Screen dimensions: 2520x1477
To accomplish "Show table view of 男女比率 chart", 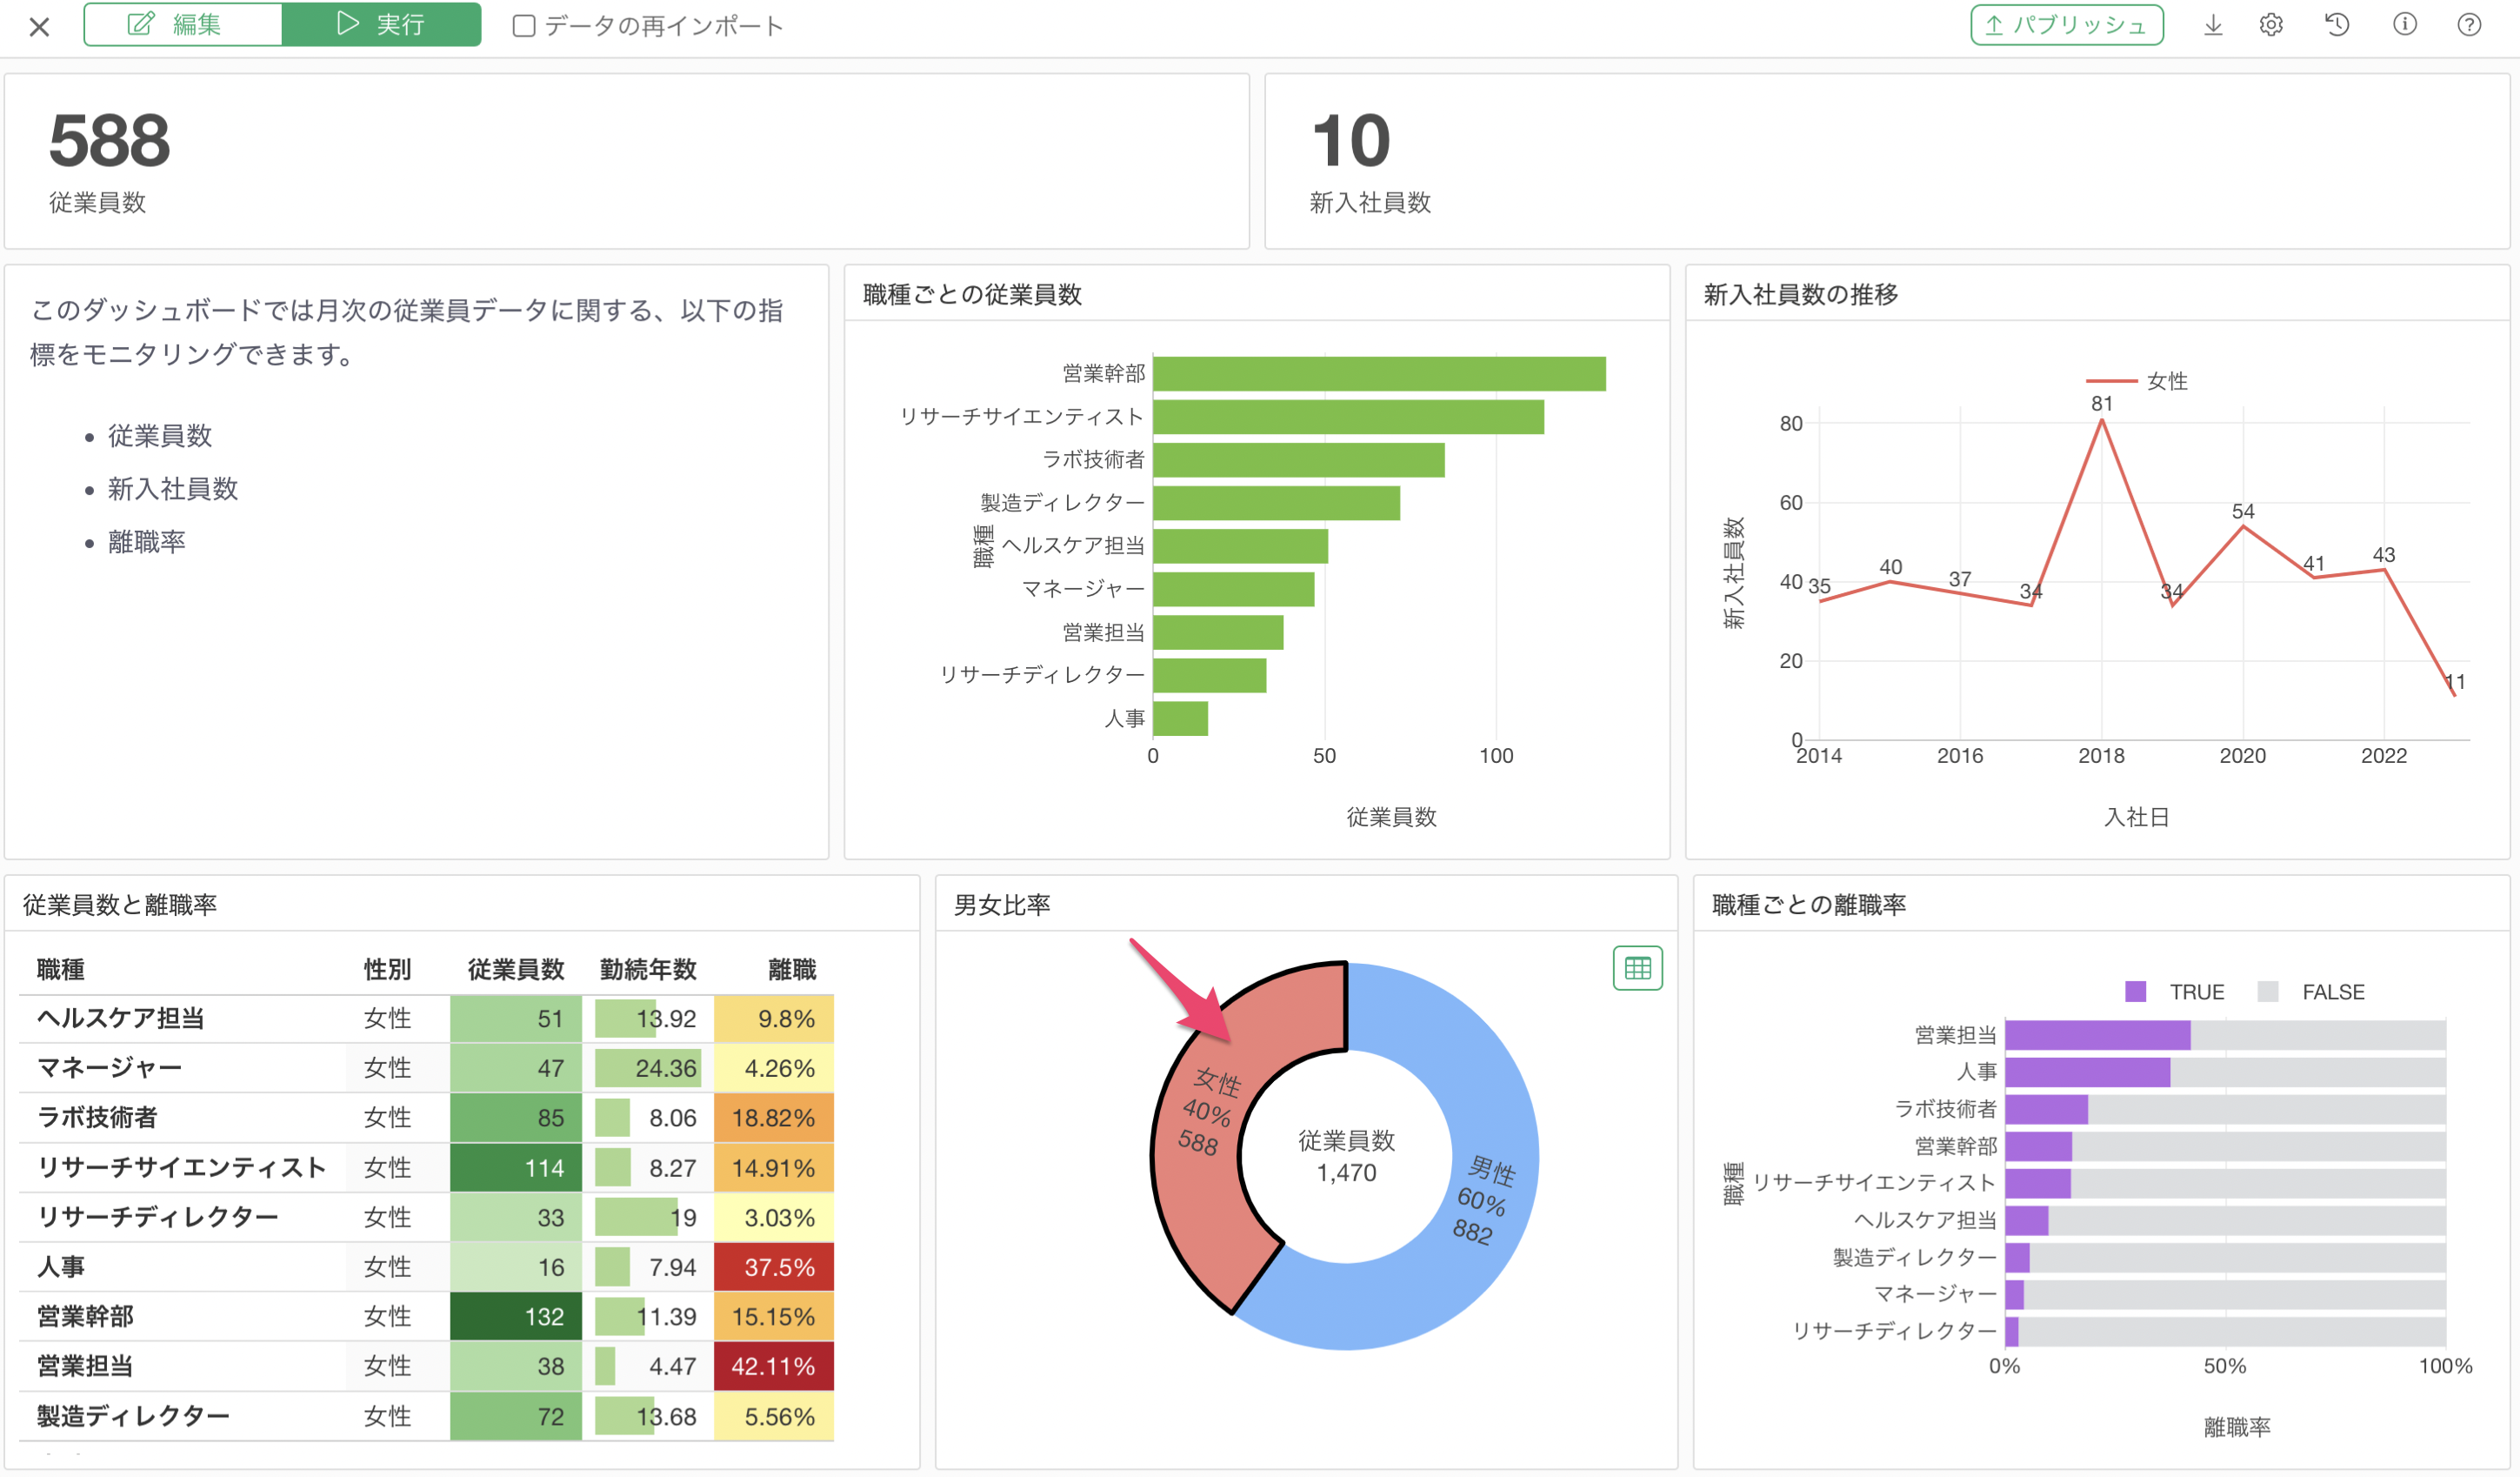I will (x=1637, y=968).
